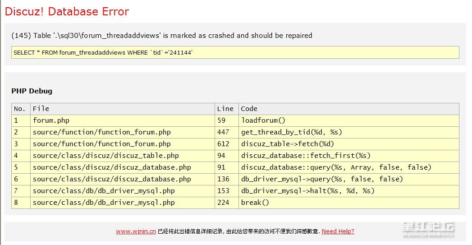Select line number 91 cell
The image size is (472, 245).
[x=227, y=167]
